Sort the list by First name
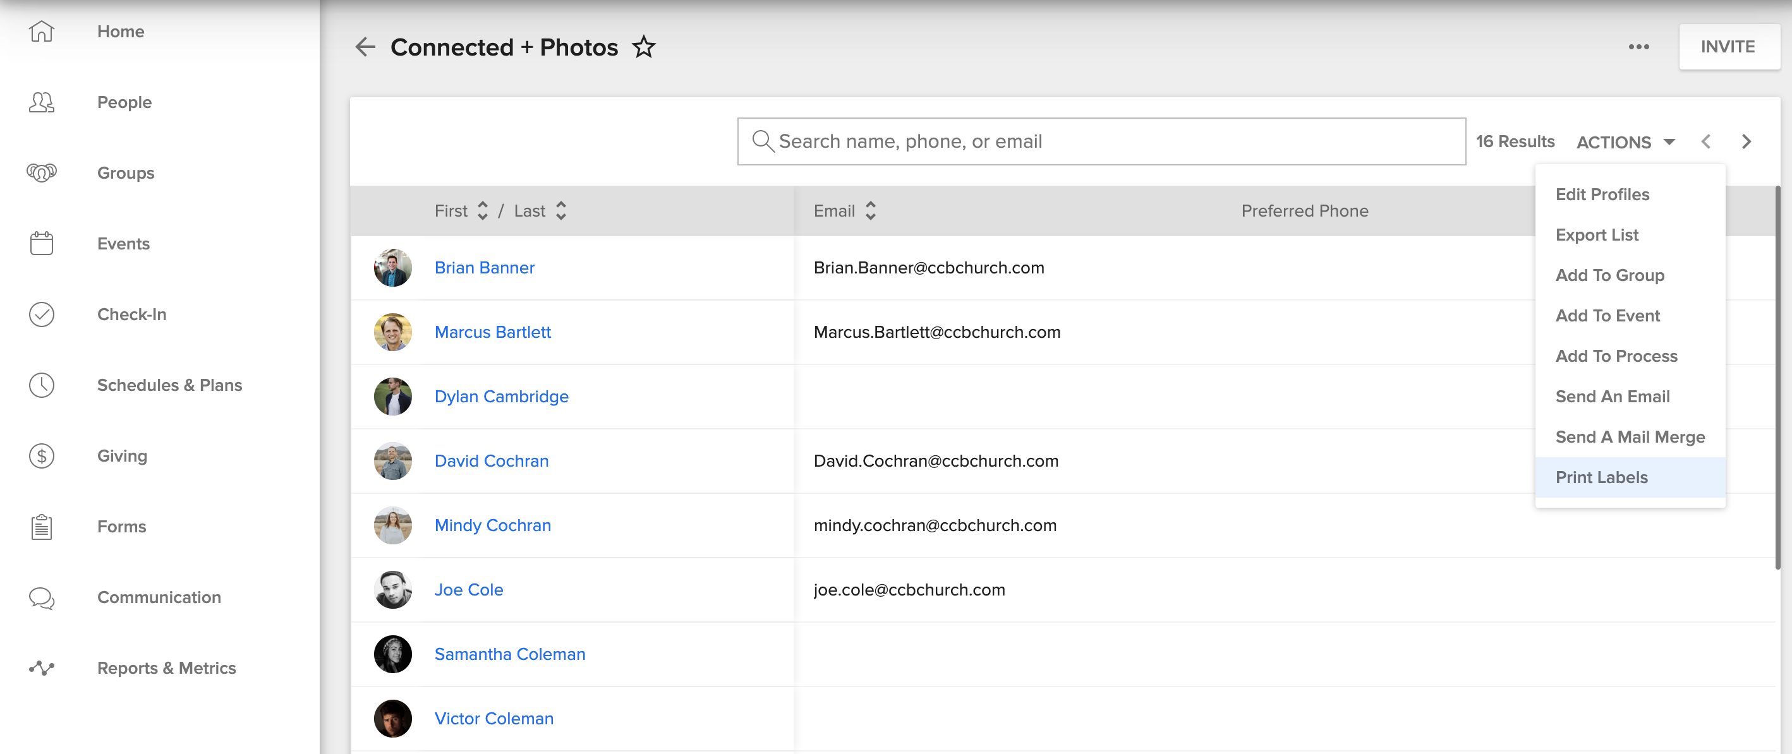 482,210
